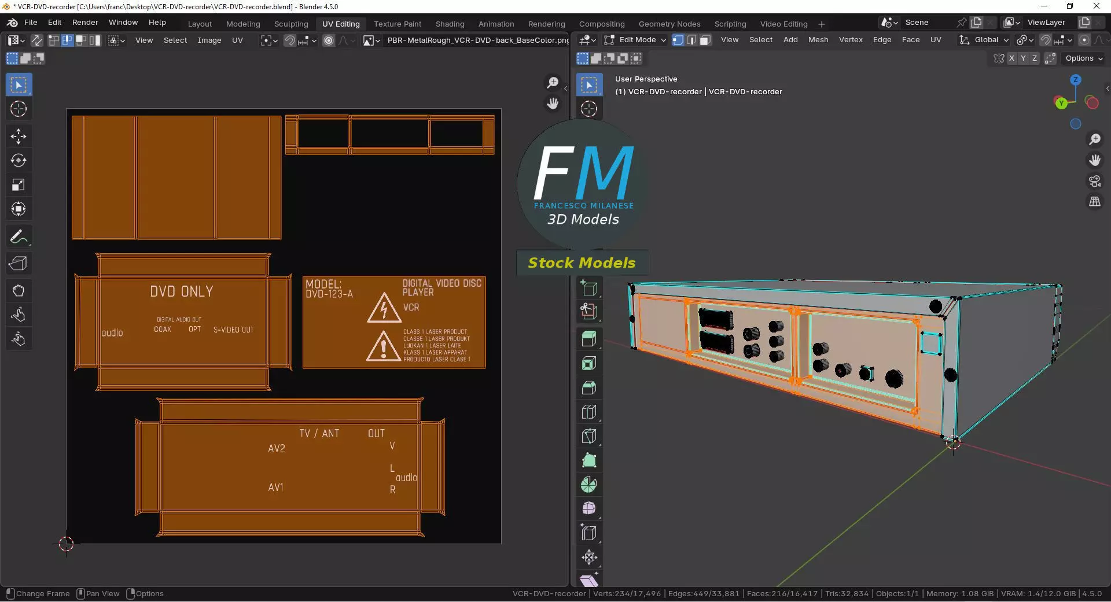The height and width of the screenshot is (602, 1111).
Task: Add a new view layer
Action: (x=1084, y=23)
